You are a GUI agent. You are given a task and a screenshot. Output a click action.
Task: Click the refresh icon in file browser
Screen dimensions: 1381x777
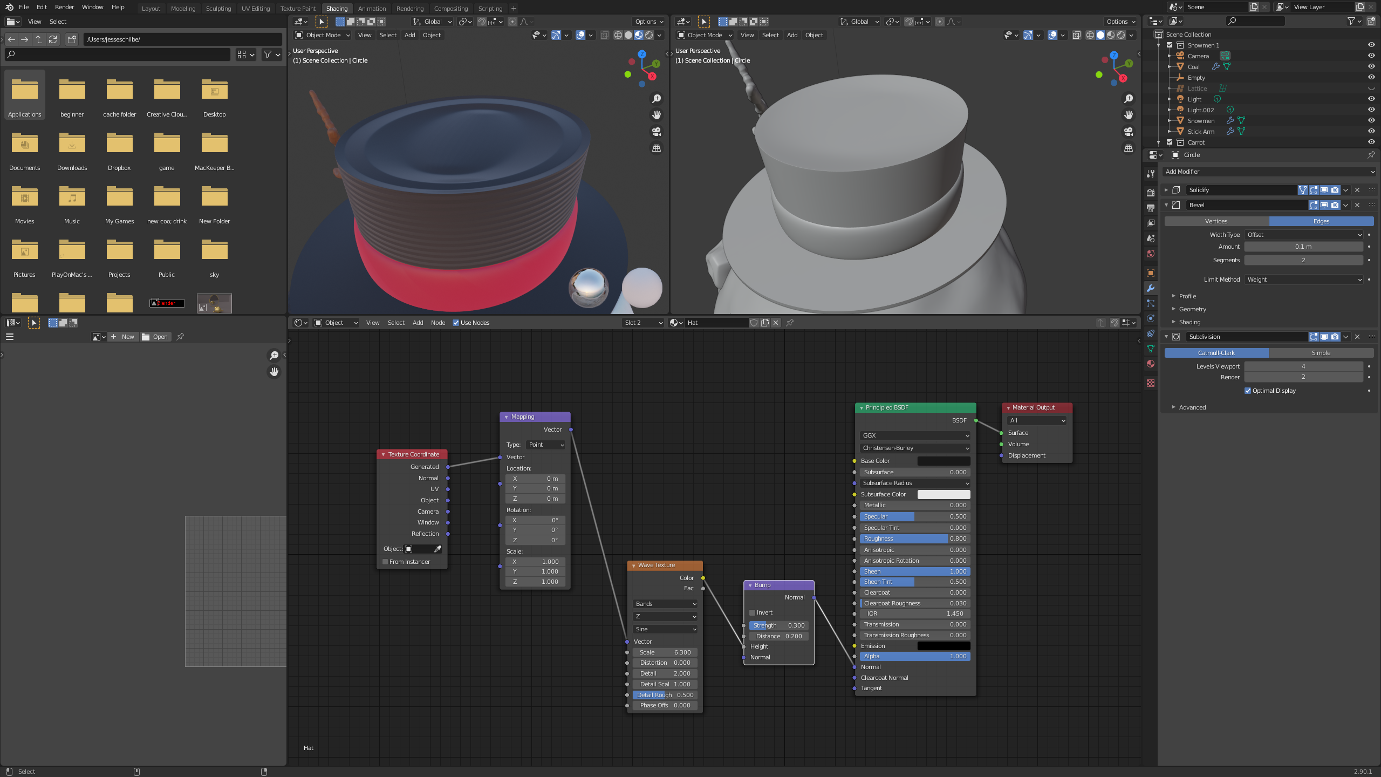tap(53, 39)
